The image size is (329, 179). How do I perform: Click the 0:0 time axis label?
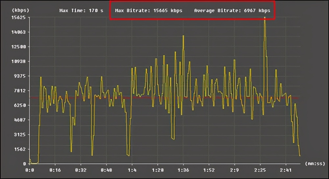[29, 170]
